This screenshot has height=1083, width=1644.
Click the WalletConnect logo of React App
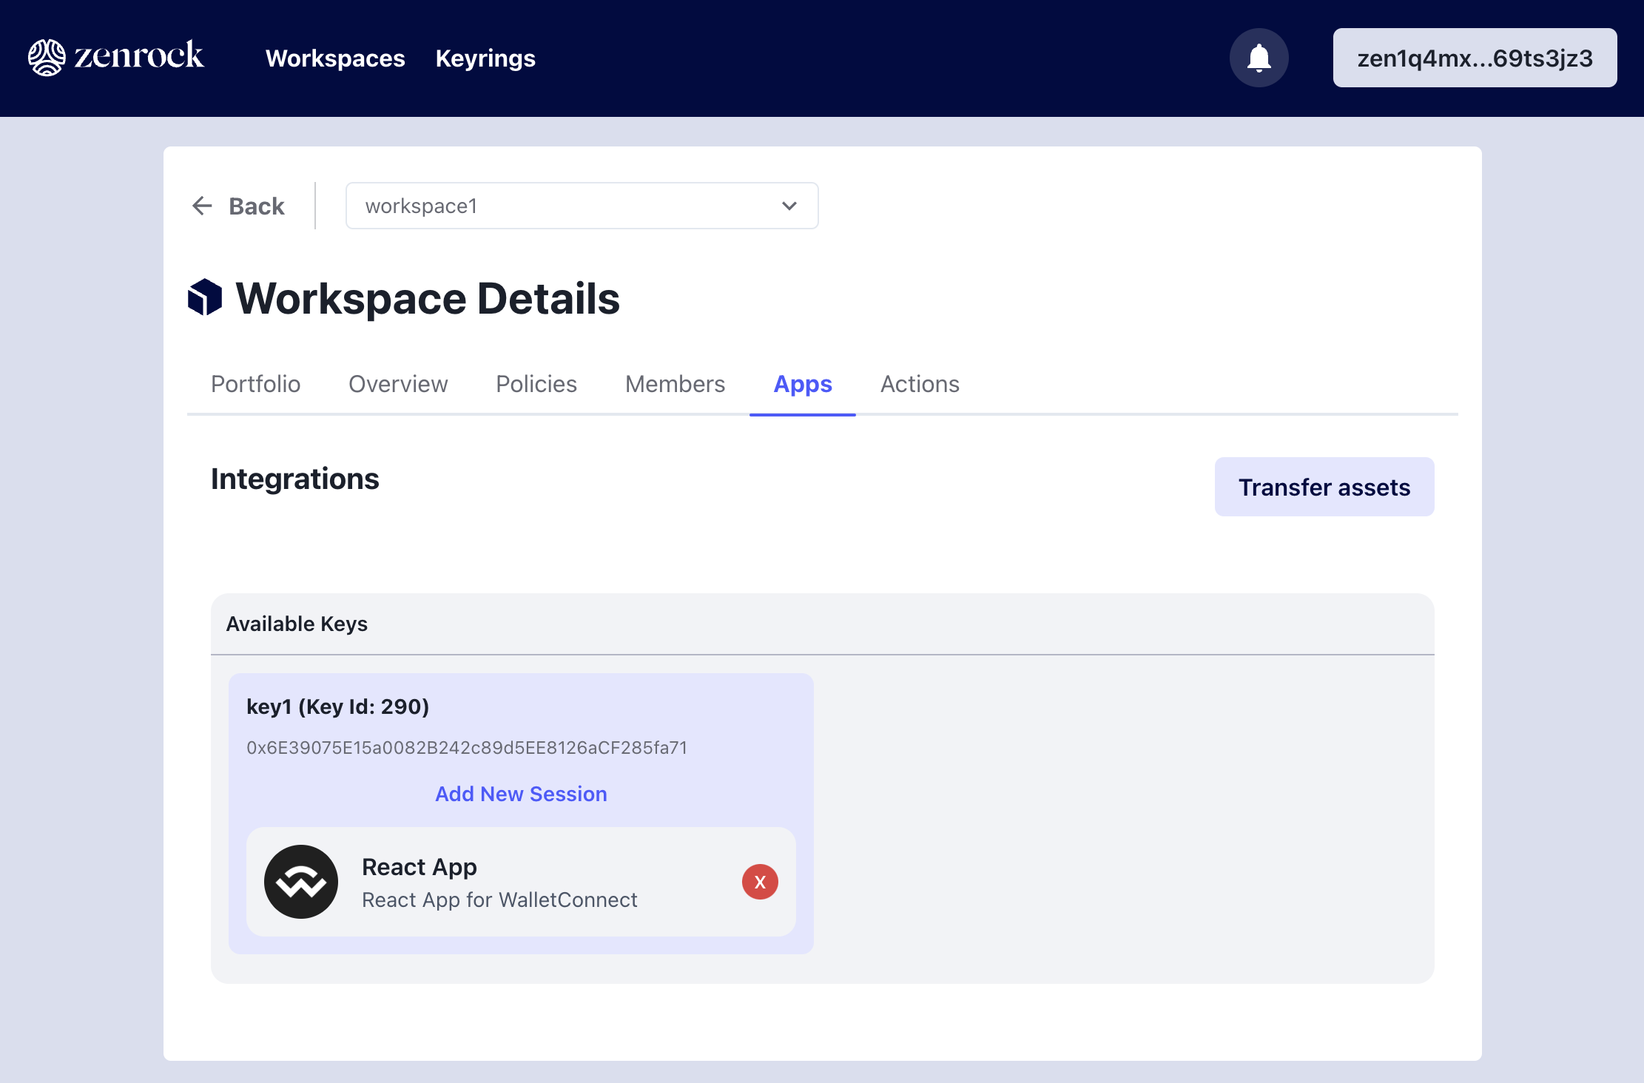point(301,882)
